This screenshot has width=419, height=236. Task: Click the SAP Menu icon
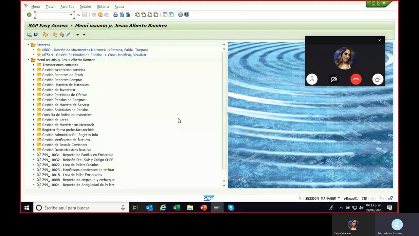pyautogui.click(x=36, y=34)
